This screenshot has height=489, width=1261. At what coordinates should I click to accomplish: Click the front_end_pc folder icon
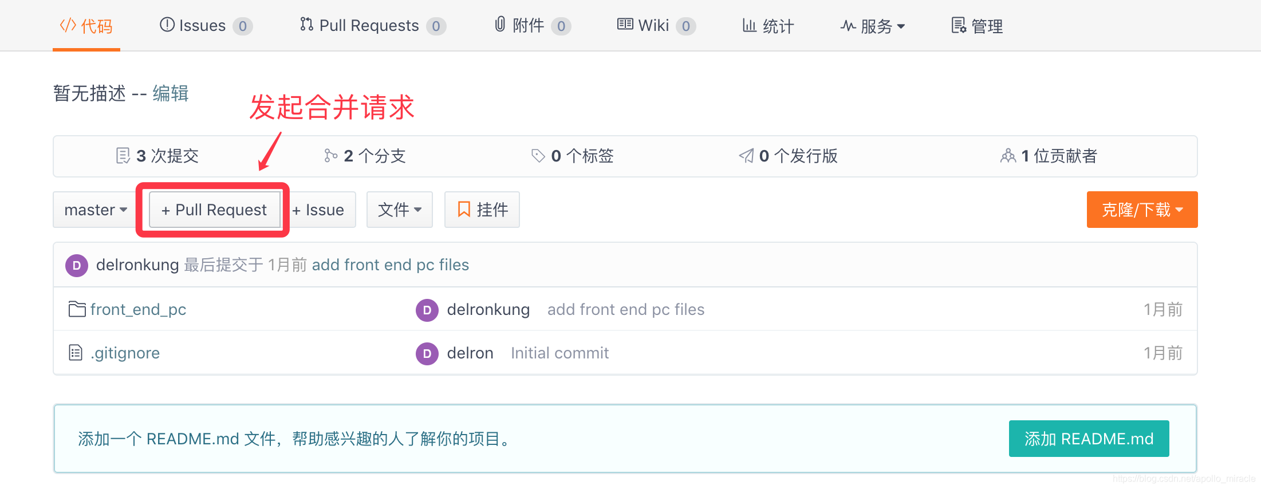point(77,309)
